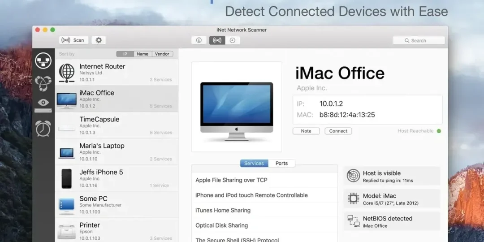Click Core i5/i7 (27", Late 2012) text
The image size is (484, 242).
point(390,203)
